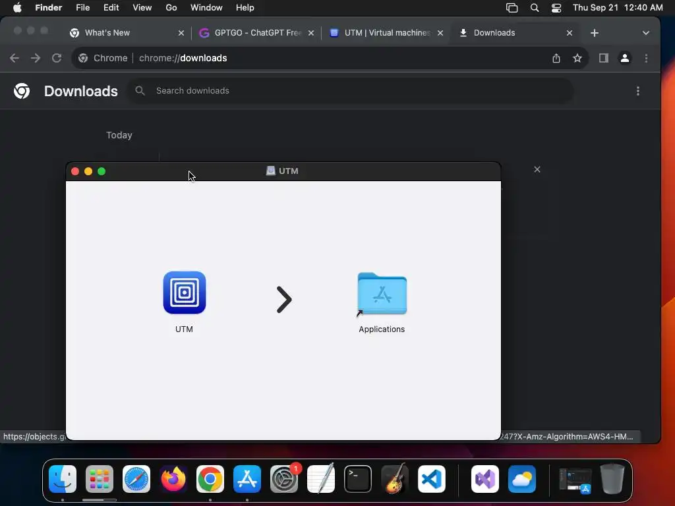Launch GarageBand from the Dock
Viewport: 675px width, 506px height.
click(395, 479)
